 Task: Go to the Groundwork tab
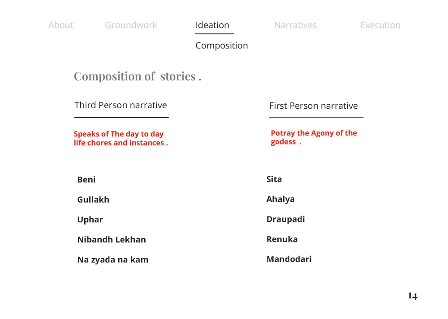[x=131, y=25]
